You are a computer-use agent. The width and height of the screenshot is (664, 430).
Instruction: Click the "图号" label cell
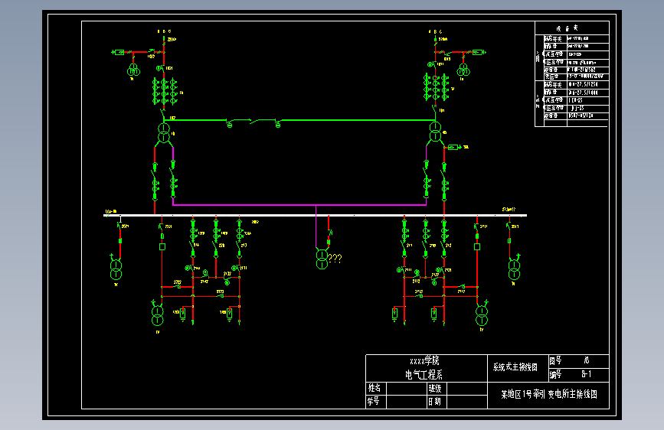[555, 361]
